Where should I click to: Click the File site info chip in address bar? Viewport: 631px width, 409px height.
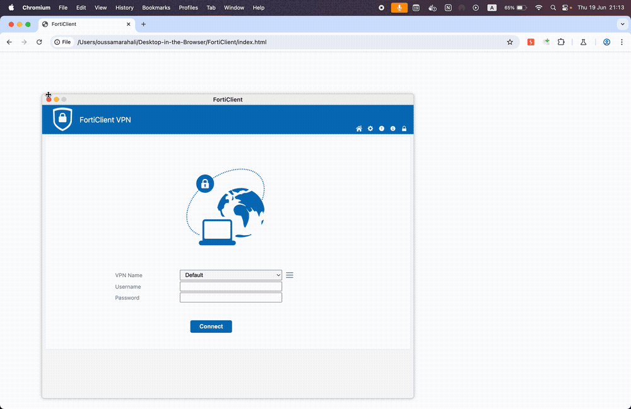pos(62,42)
